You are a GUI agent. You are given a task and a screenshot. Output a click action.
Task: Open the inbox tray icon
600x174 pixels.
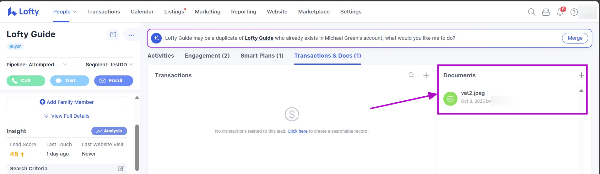[546, 12]
